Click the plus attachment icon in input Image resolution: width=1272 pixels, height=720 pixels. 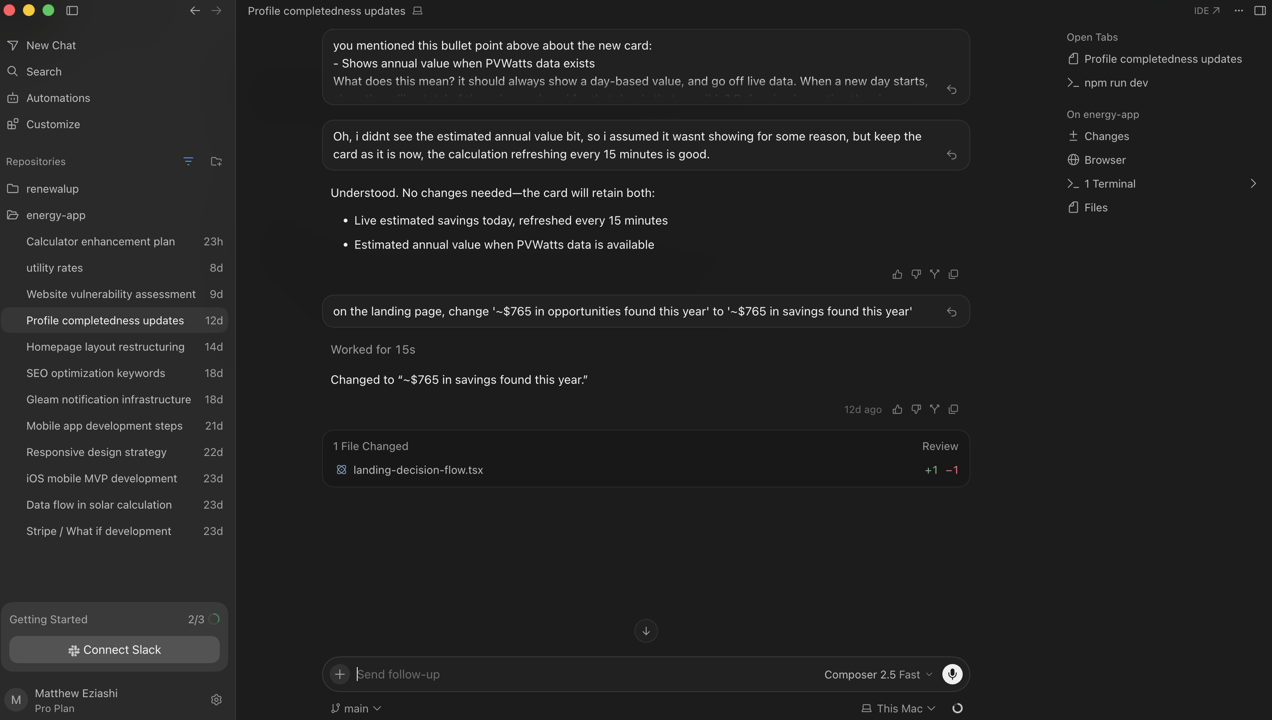[x=340, y=674]
